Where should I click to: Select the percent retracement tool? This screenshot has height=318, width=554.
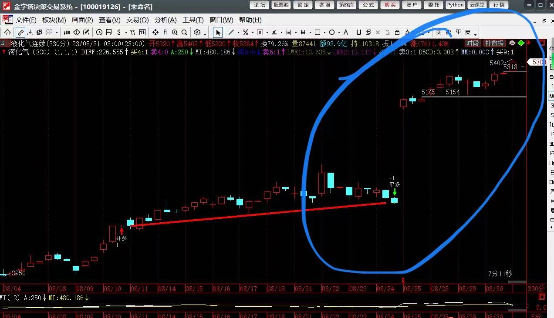(x=246, y=32)
